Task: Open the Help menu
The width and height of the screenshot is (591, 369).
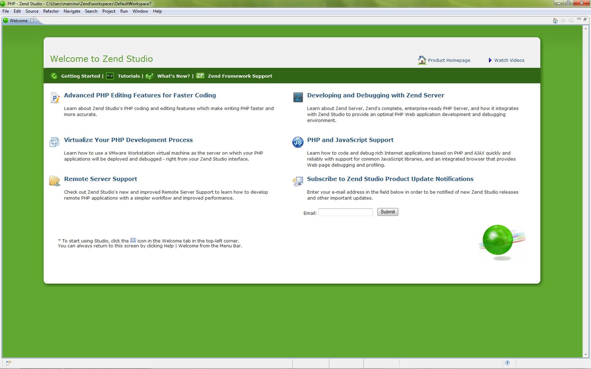Action: (157, 11)
